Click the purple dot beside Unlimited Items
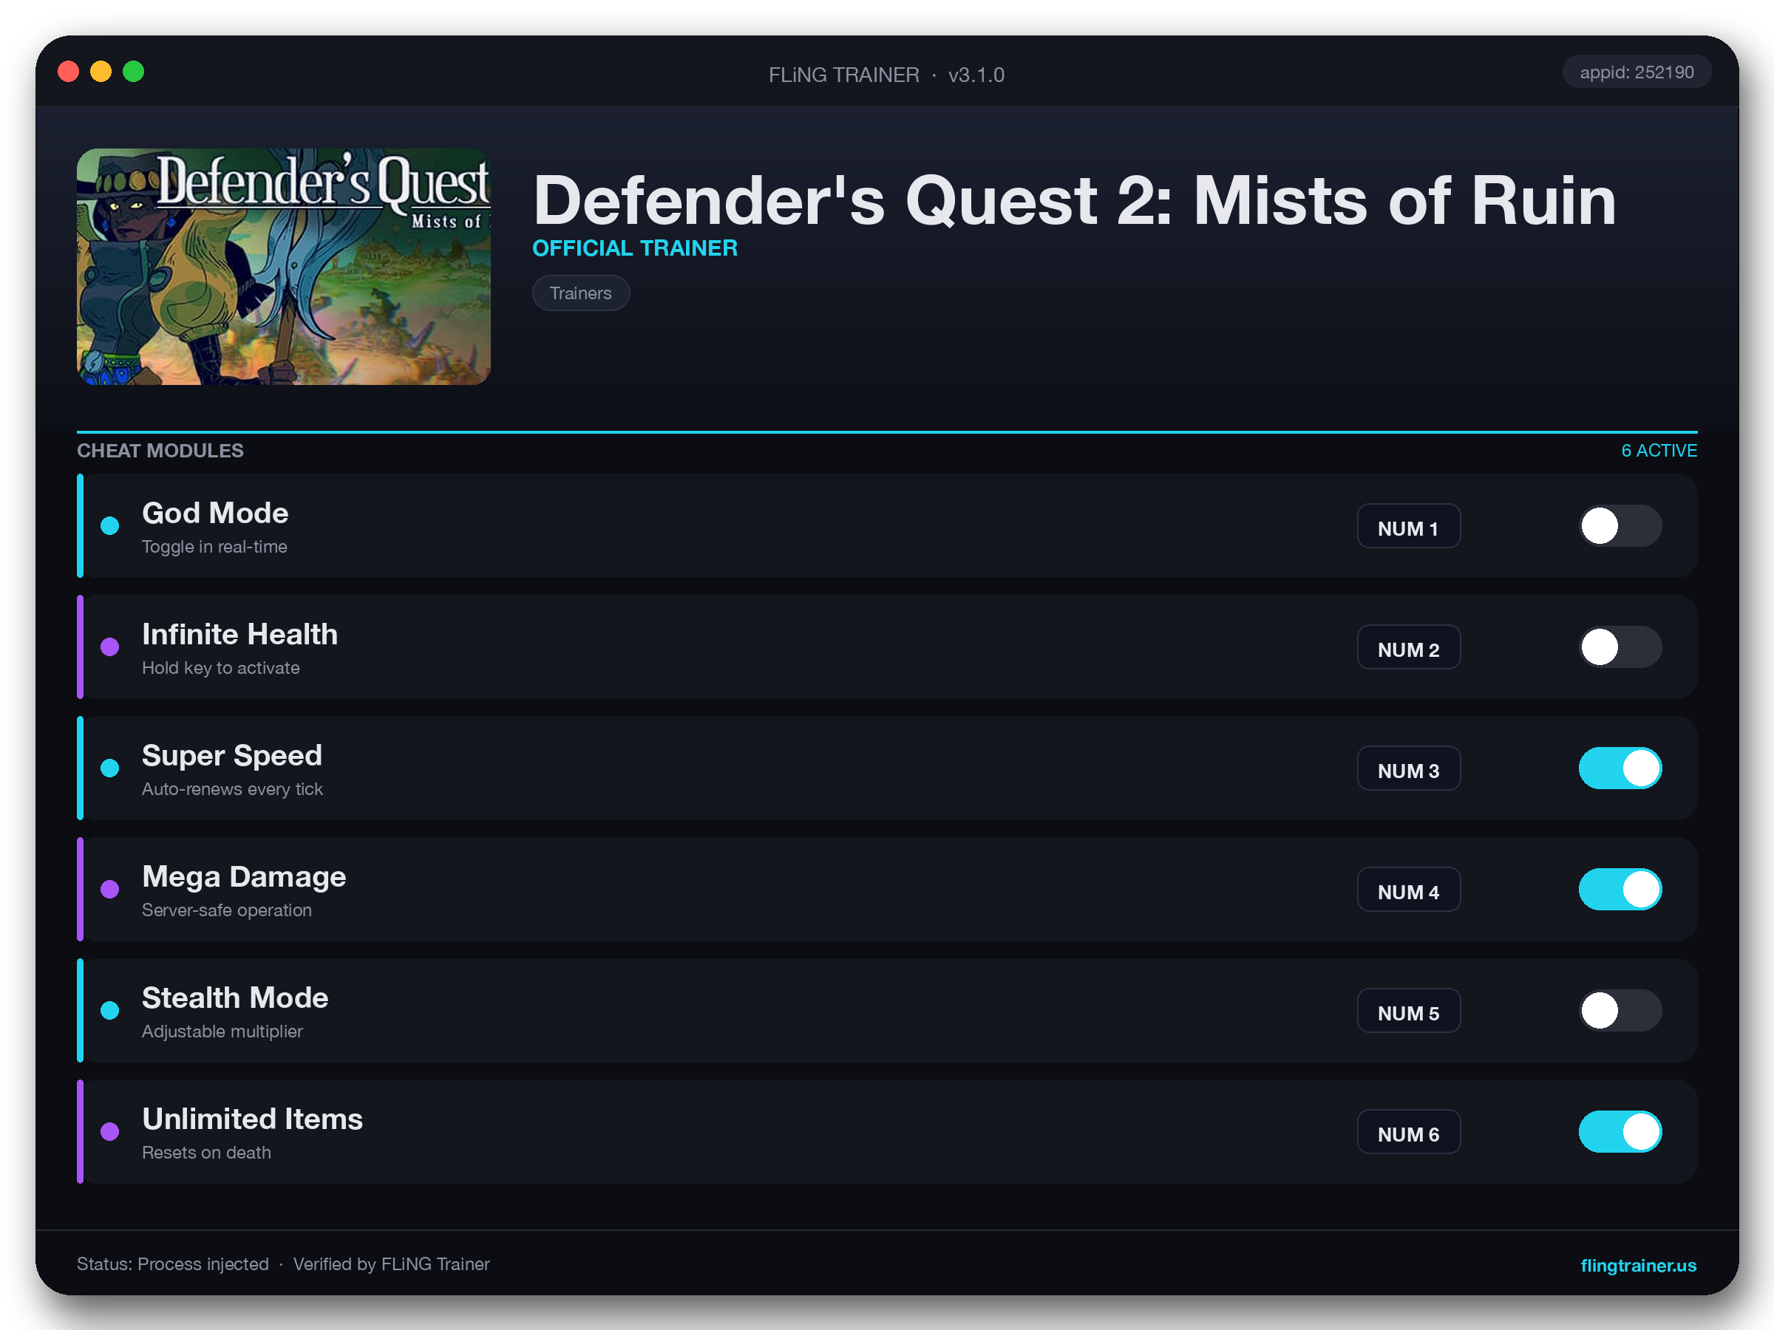The height and width of the screenshot is (1330, 1774). tap(110, 1131)
